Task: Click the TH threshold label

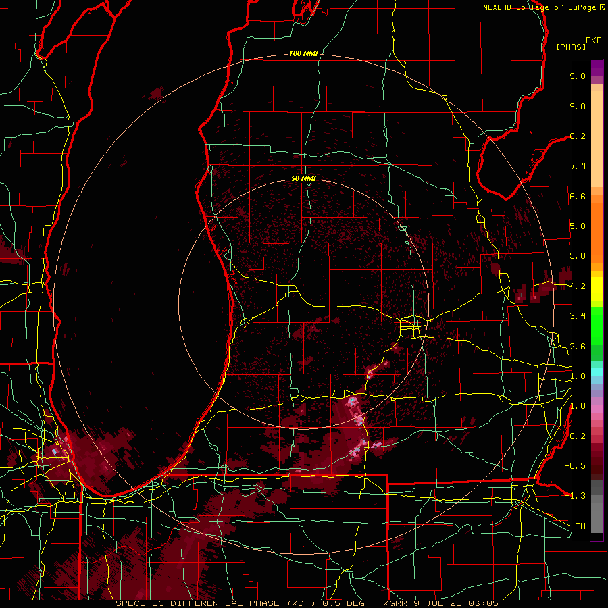Action: 580,526
